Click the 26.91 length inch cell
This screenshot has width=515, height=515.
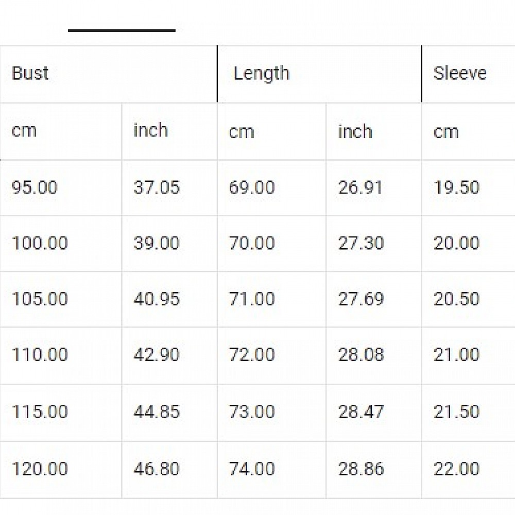coord(360,187)
